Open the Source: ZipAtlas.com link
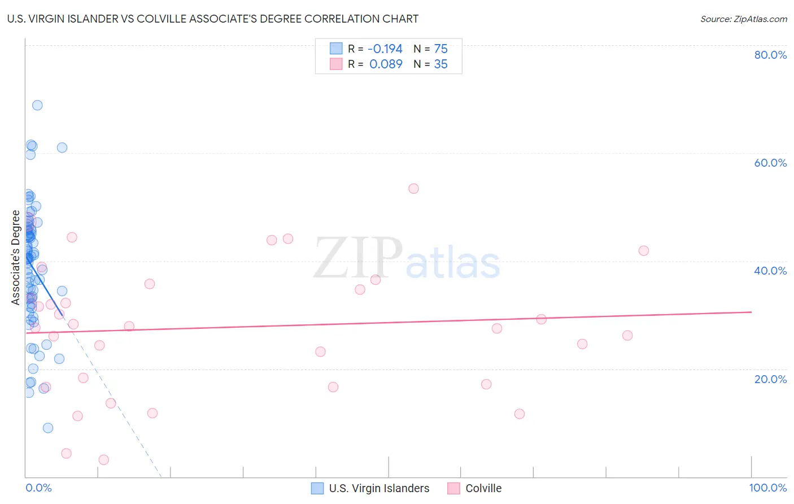Viewport: 794px width, 504px height. 744,19
